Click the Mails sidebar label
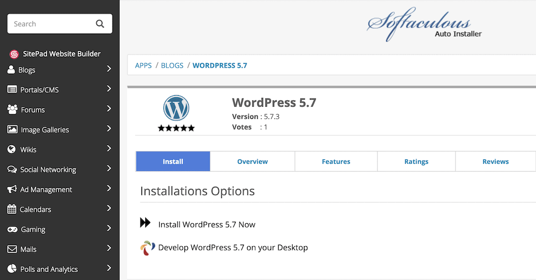The image size is (536, 280). point(28,249)
